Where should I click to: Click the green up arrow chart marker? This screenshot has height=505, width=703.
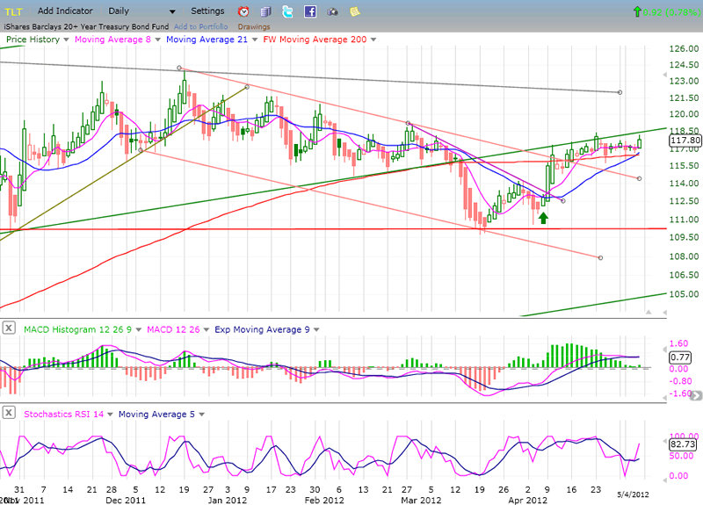(x=544, y=217)
